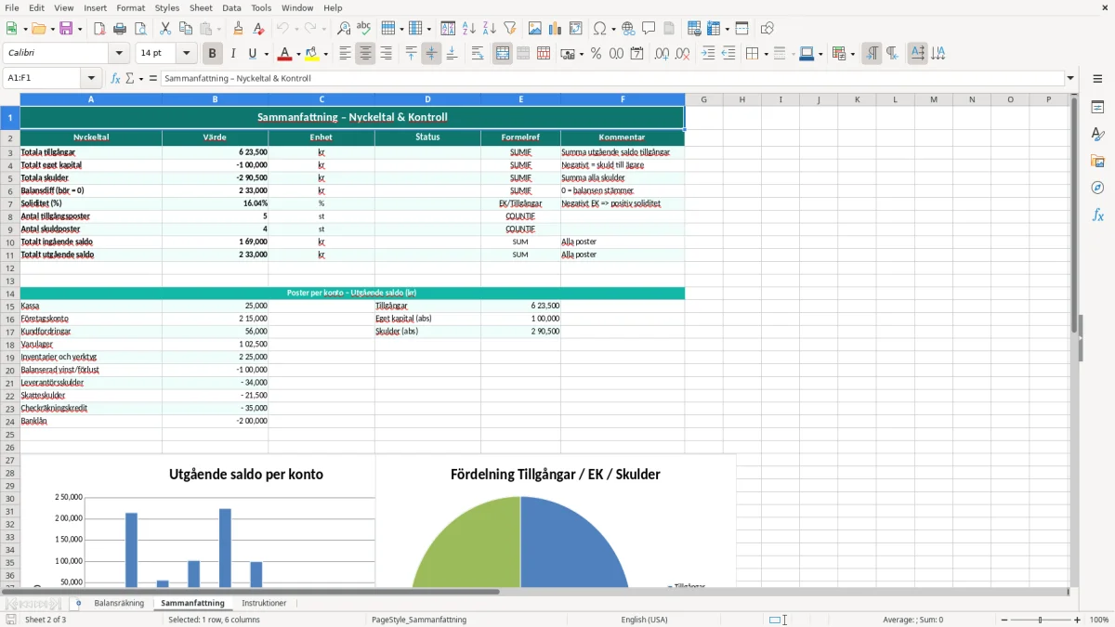The image size is (1115, 627).
Task: Run the spelling check
Action: coord(364,29)
